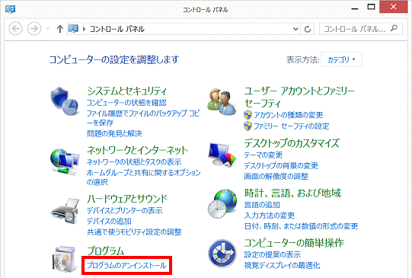
Task: Open ハードウェアとサウンド category heading
Action: [127, 199]
